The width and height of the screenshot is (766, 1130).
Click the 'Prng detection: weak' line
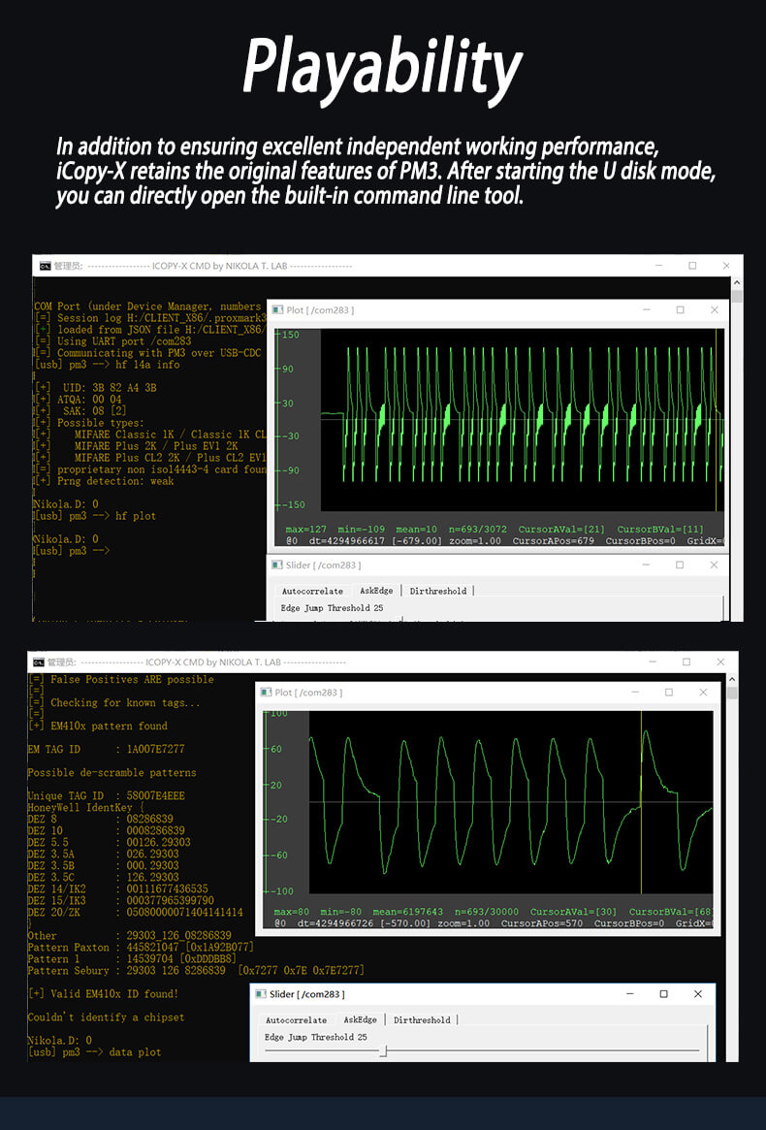pos(104,481)
